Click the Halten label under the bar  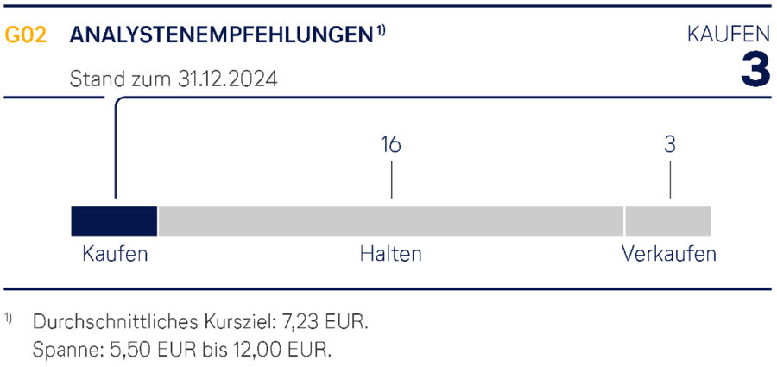[x=390, y=255]
